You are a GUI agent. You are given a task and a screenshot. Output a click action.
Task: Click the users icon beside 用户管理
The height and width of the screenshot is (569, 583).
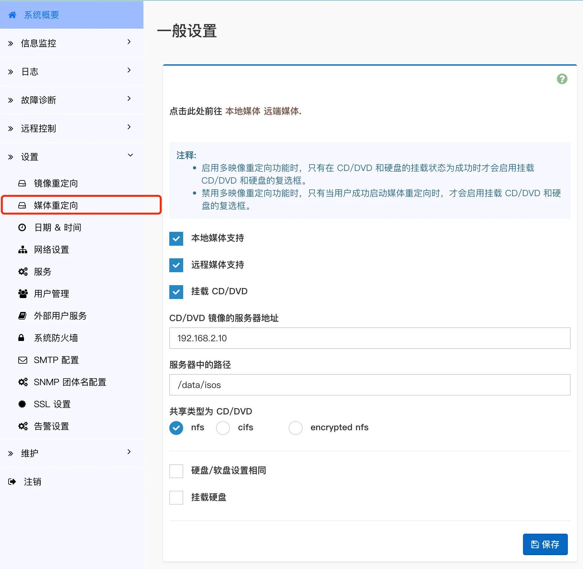pos(23,294)
